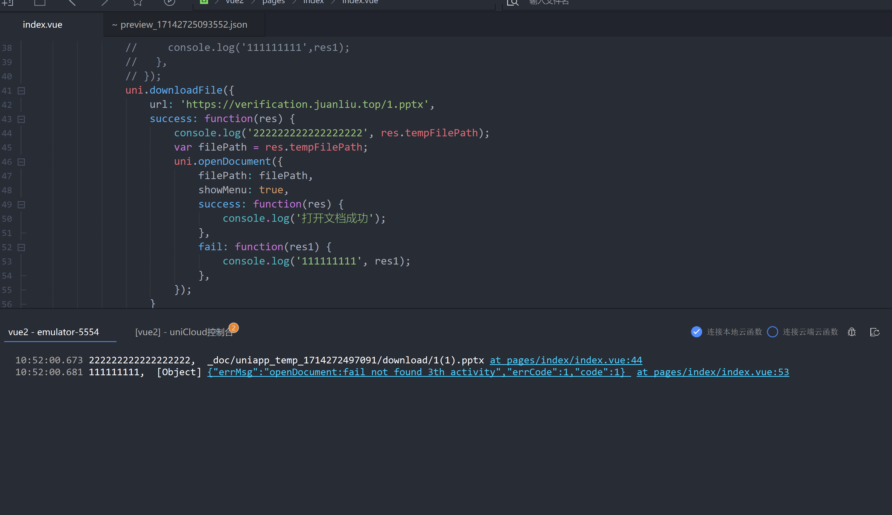The width and height of the screenshot is (892, 515).
Task: Click the [Object] label in console output
Action: (179, 372)
